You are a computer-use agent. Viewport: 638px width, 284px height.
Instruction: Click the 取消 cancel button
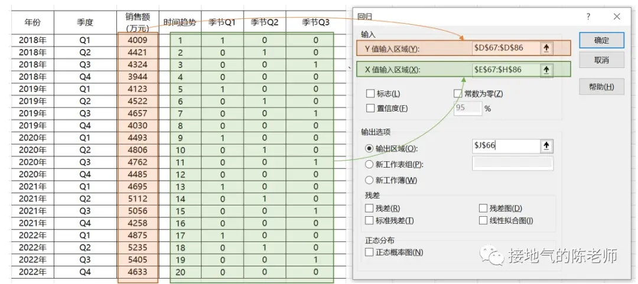(x=601, y=60)
